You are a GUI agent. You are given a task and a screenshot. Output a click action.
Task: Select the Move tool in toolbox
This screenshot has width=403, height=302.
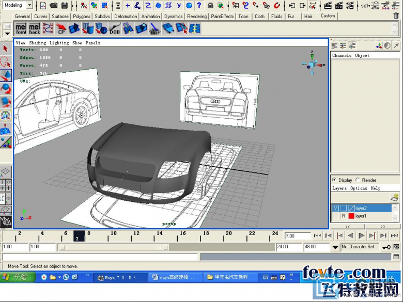6,75
